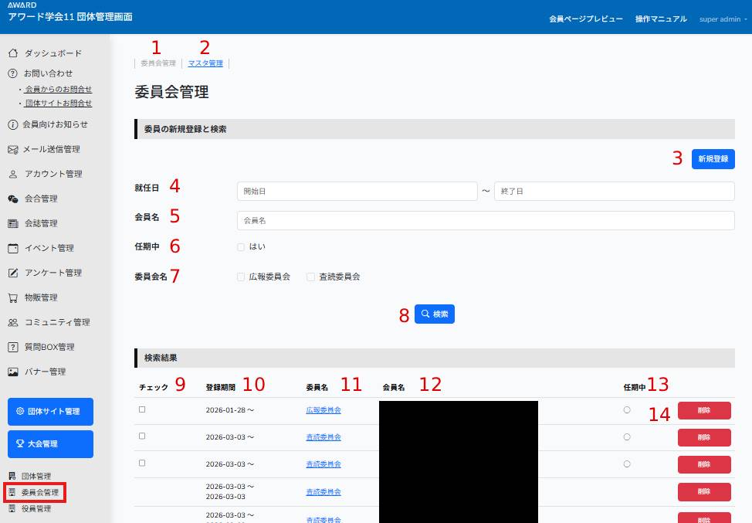Image resolution: width=752 pixels, height=523 pixels.
Task: Click the 物販管理 shopping cart icon
Action: pyautogui.click(x=12, y=297)
